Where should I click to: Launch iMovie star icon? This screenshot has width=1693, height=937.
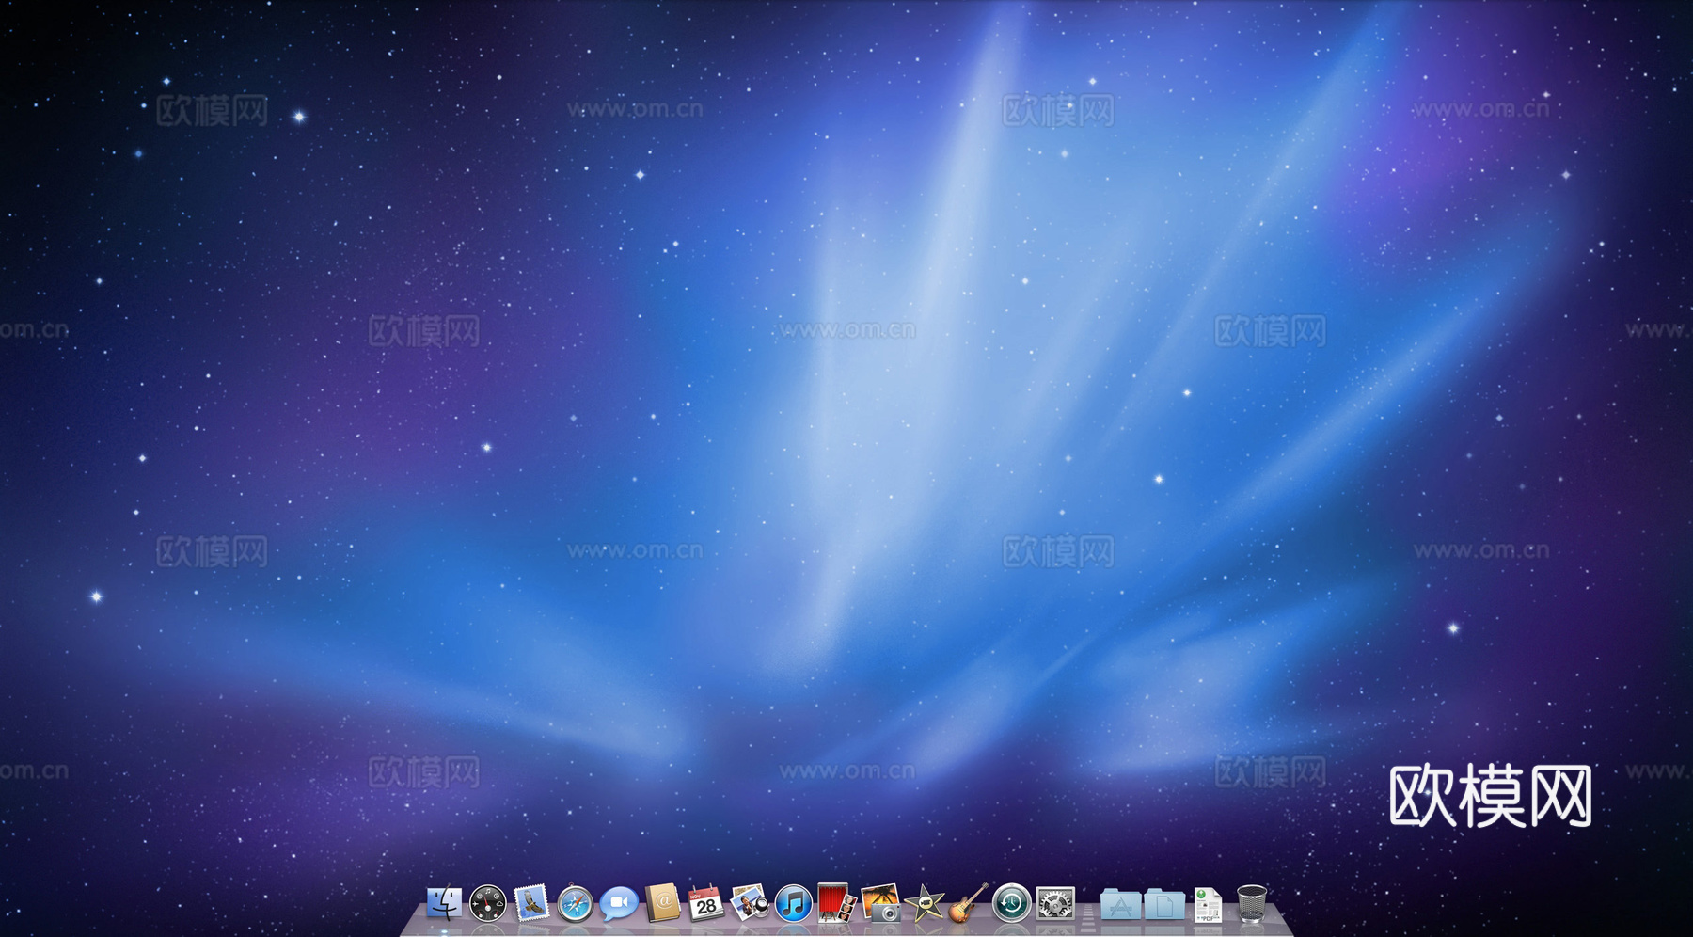tap(924, 904)
